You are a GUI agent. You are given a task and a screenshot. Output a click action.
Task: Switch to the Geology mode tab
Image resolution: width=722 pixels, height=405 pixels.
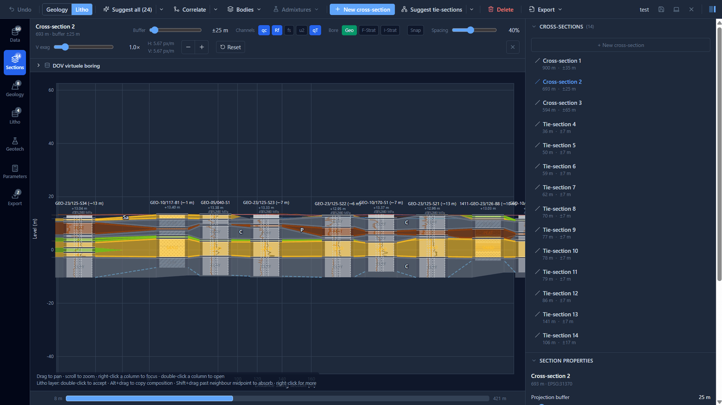57,10
